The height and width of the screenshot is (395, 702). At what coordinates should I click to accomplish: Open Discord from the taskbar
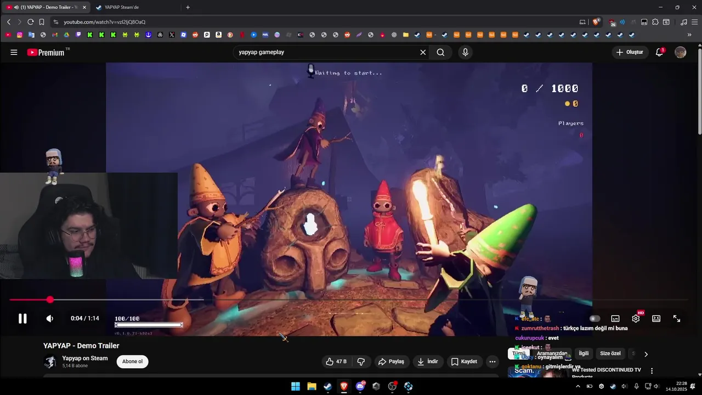click(360, 386)
